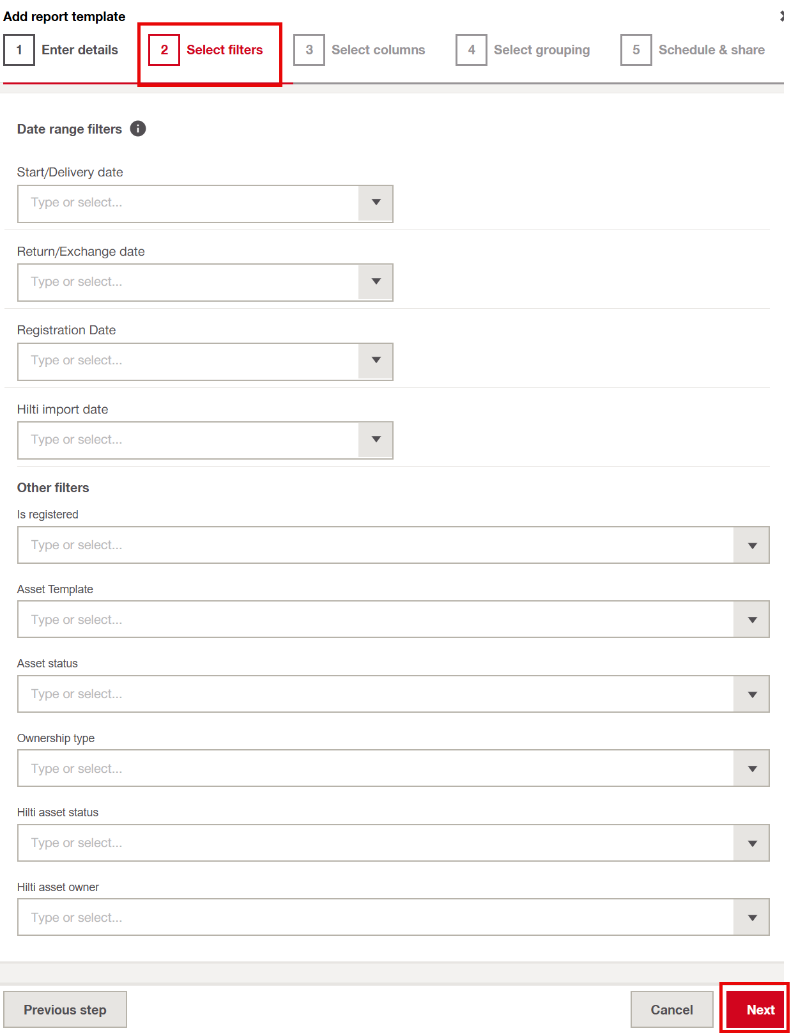Viewport: 805px width, 1033px height.
Task: Switch to step 4 Select grouping
Action: [x=524, y=50]
